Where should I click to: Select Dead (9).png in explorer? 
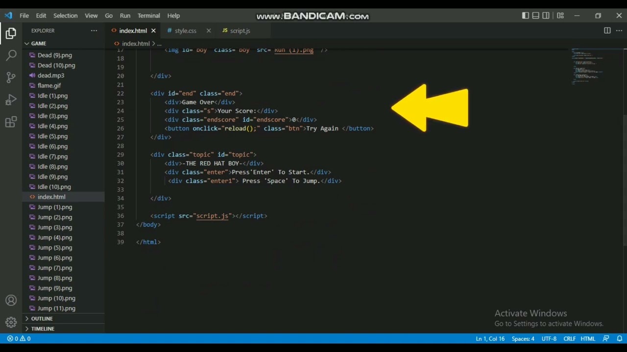(x=54, y=55)
